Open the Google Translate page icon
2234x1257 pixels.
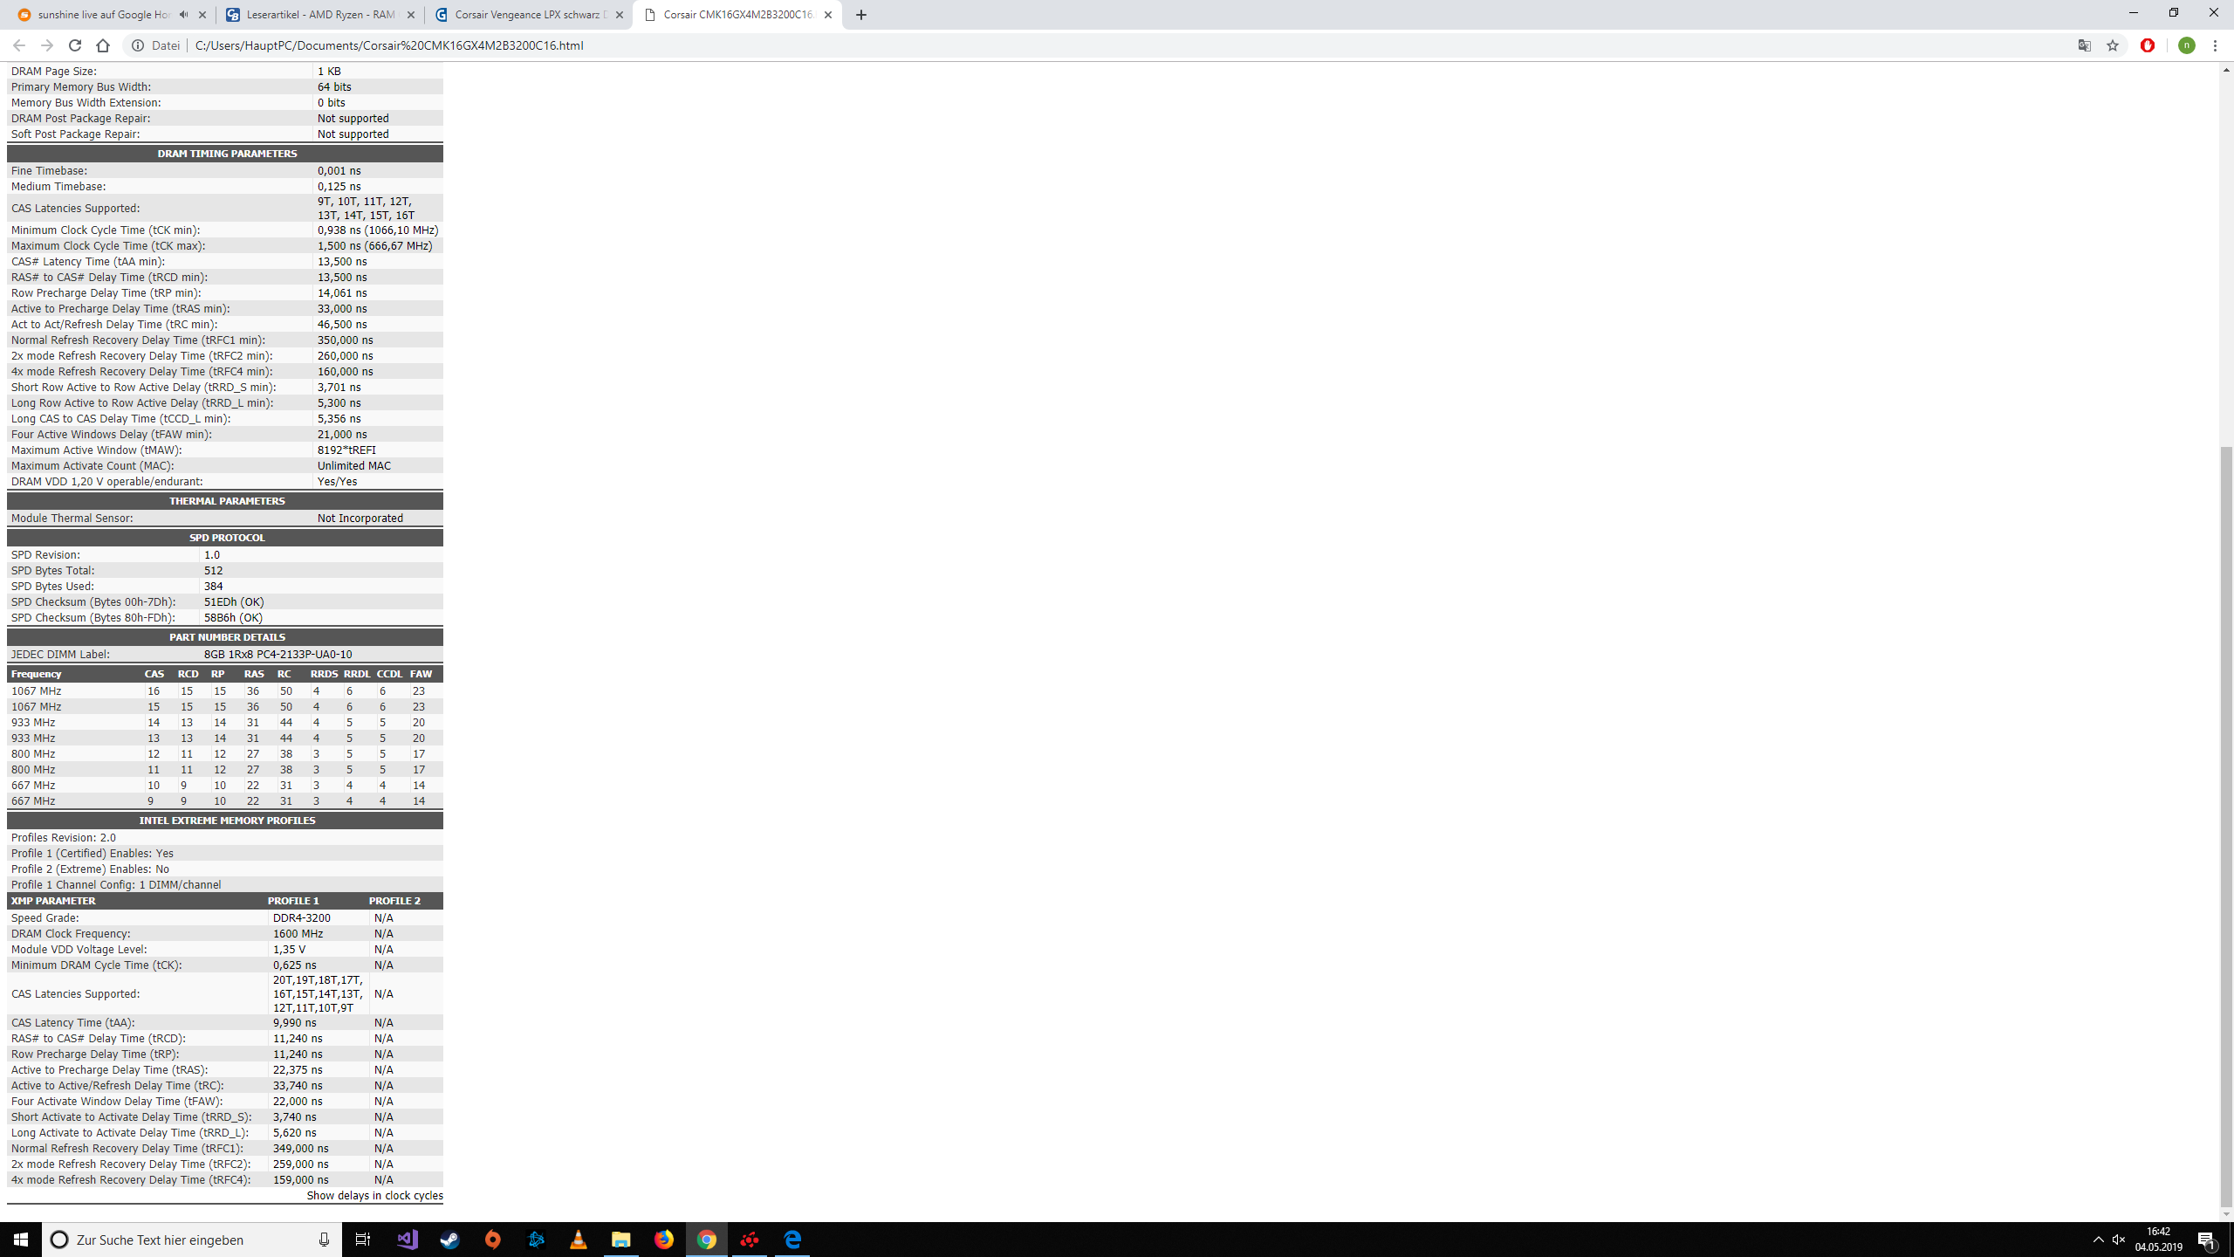click(2085, 45)
